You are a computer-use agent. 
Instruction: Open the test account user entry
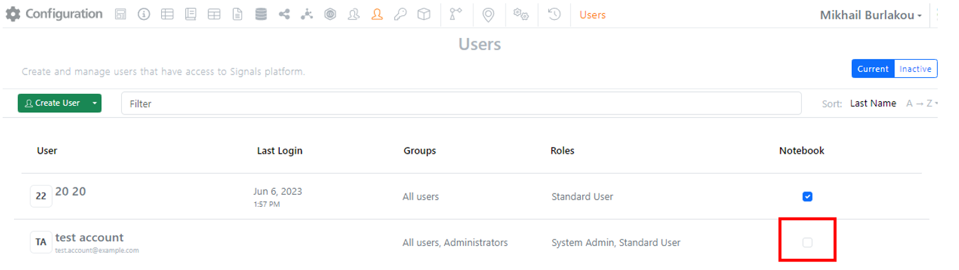click(x=89, y=238)
